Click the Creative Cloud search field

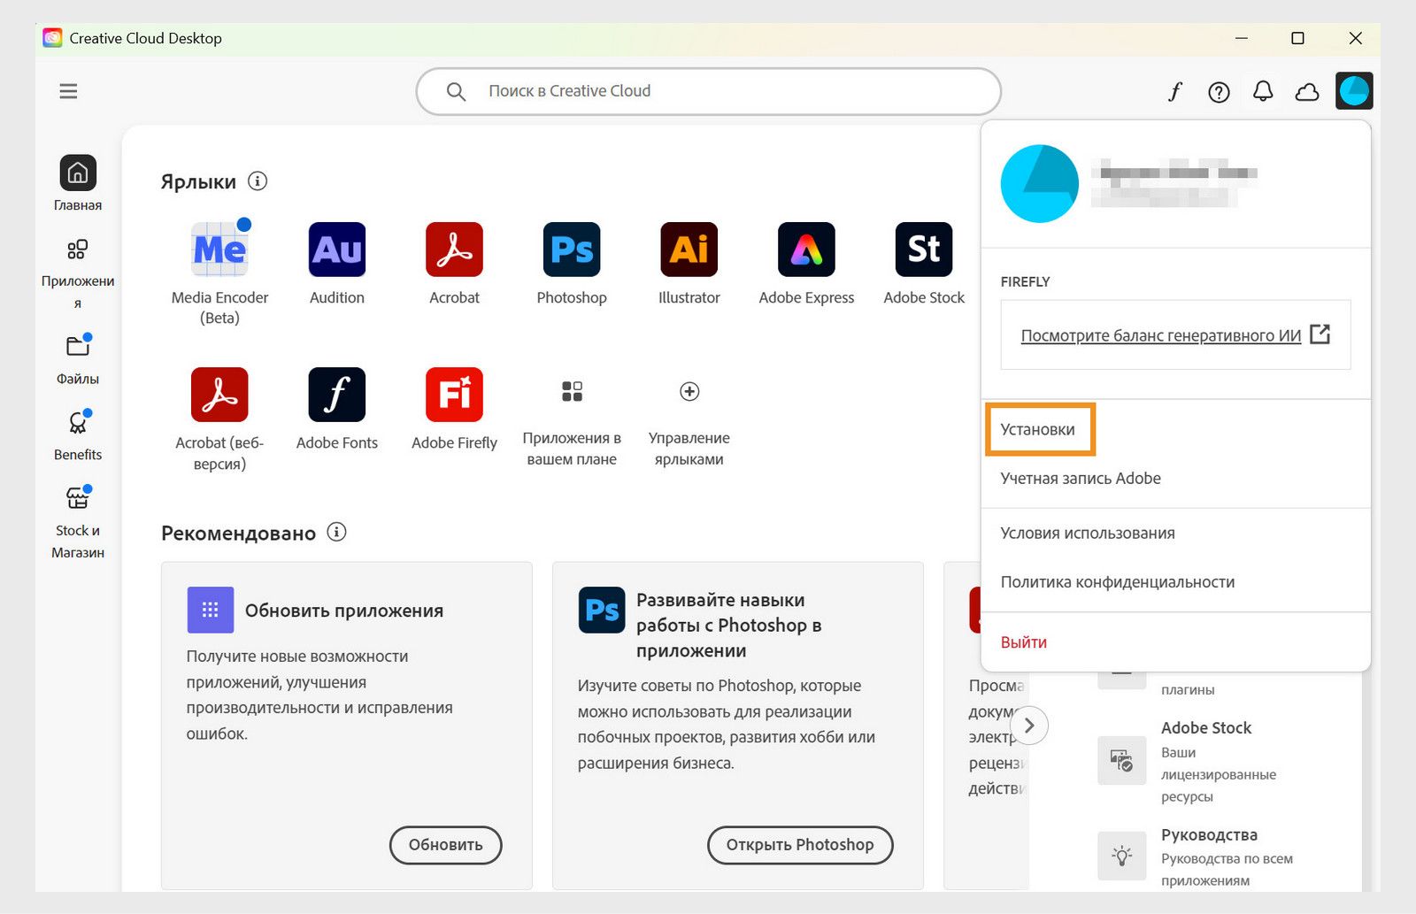[x=708, y=90]
